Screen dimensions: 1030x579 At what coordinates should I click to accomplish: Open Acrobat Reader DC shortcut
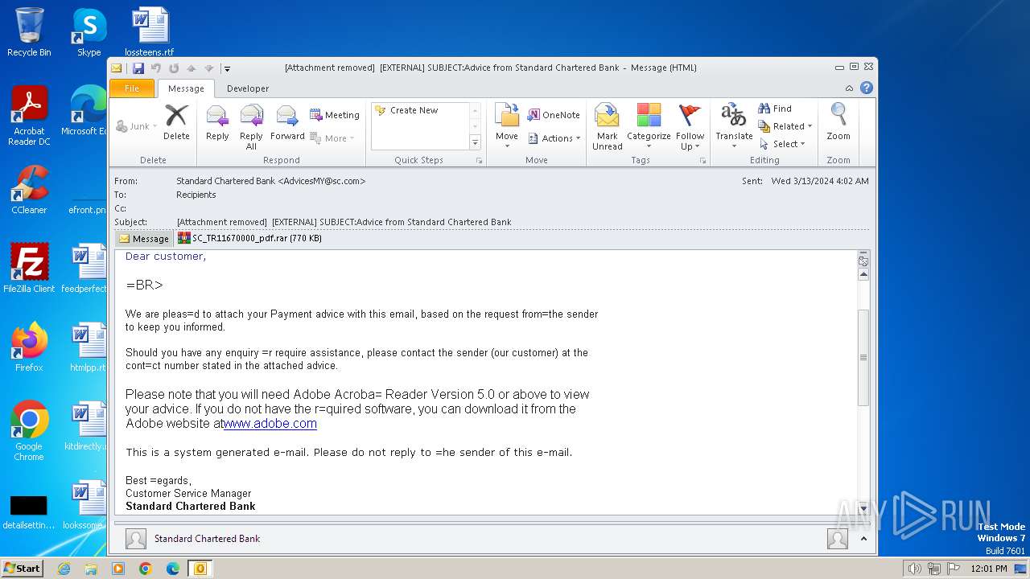(29, 116)
